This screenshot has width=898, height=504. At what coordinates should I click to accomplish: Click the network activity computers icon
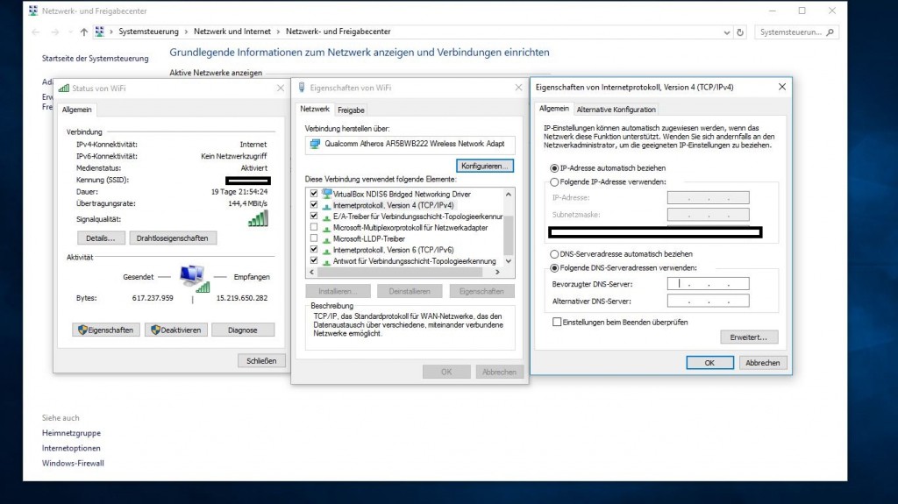coord(193,278)
